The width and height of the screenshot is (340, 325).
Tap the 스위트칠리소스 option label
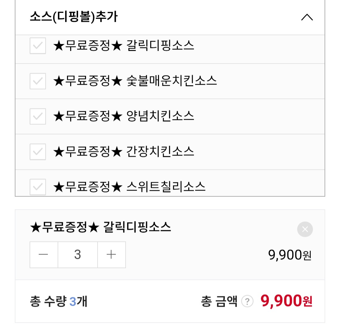[x=129, y=187]
